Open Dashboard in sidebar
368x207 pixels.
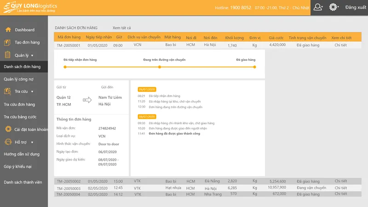25,30
